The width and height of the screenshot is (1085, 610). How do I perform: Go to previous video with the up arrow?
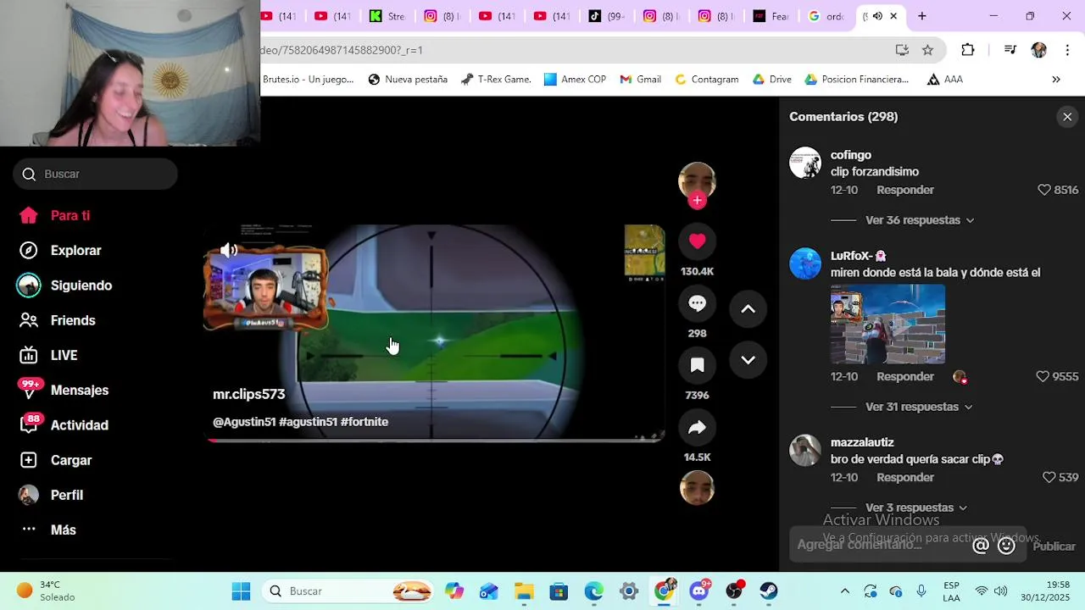tap(748, 309)
